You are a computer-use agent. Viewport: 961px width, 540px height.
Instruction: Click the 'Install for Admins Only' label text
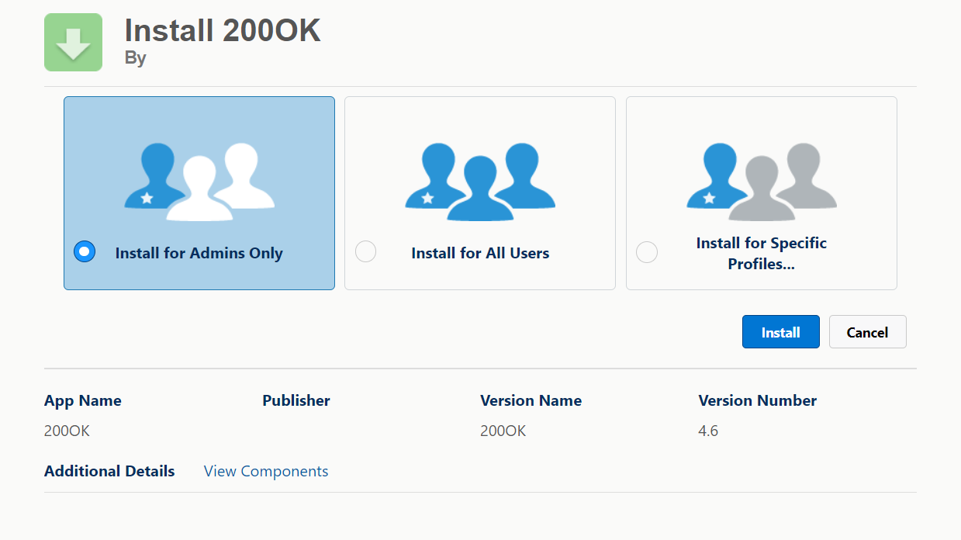199,253
